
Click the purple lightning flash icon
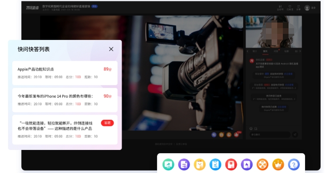(247, 165)
